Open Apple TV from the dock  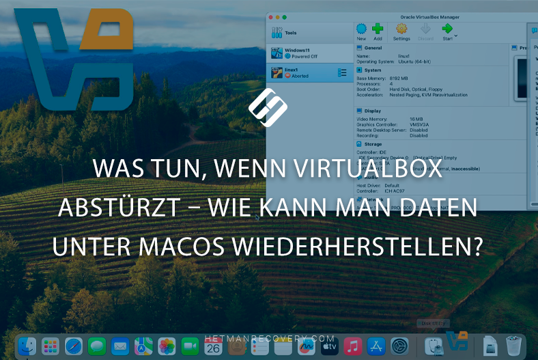click(330, 346)
